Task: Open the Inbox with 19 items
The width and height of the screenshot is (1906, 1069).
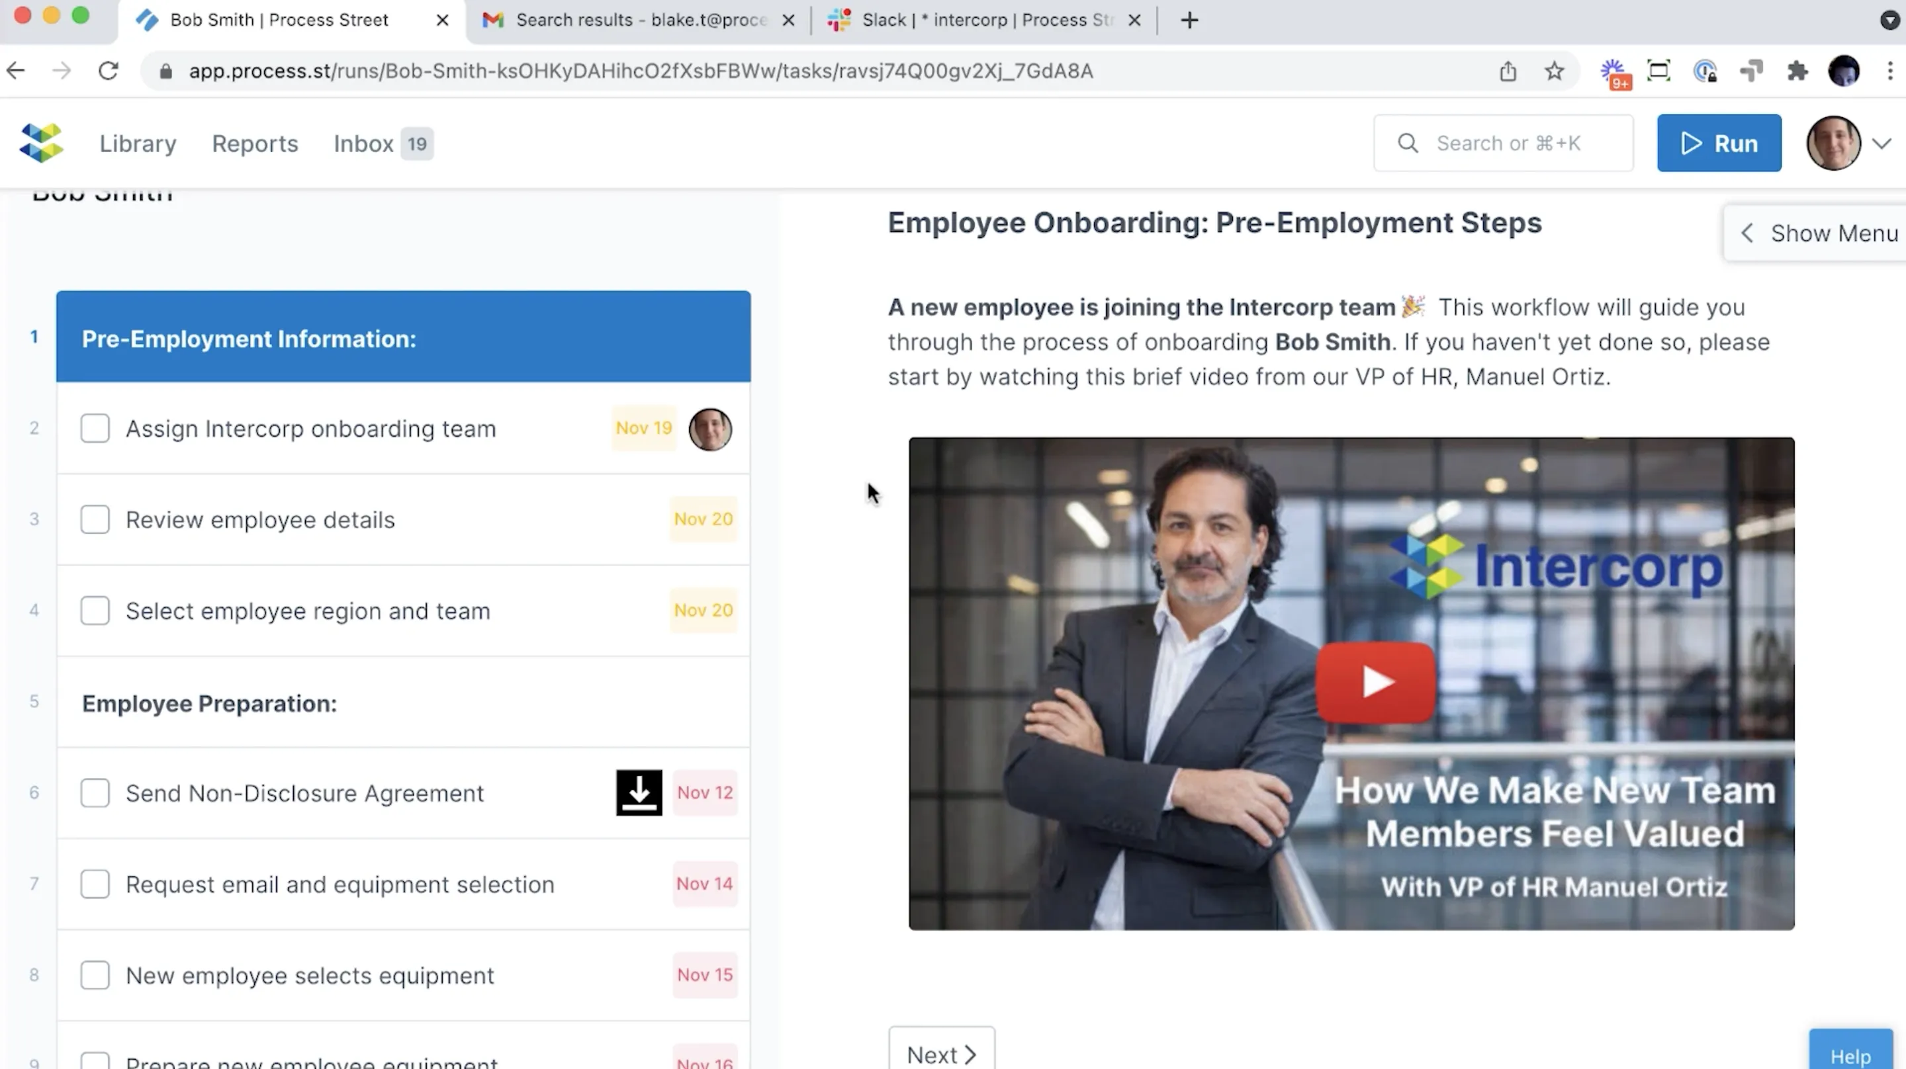Action: (x=383, y=144)
